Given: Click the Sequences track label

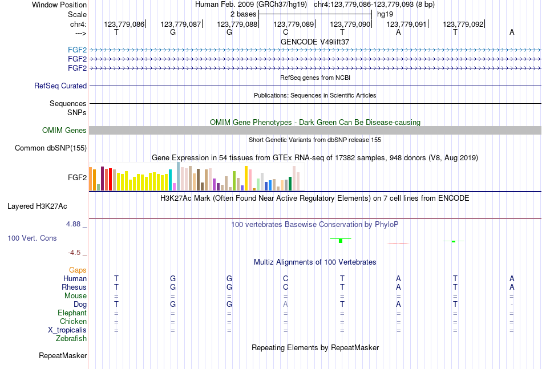Looking at the screenshot, I should 68,103.
